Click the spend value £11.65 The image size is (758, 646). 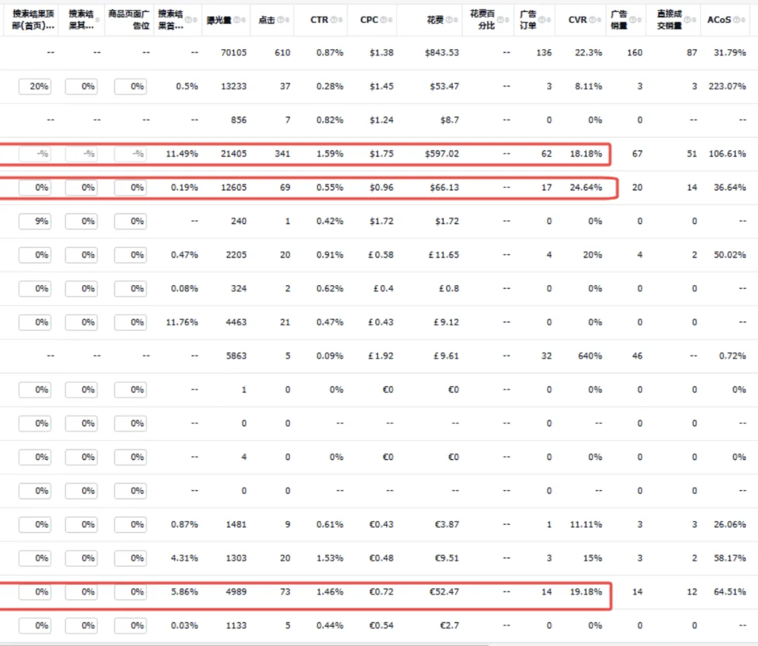pyautogui.click(x=444, y=255)
